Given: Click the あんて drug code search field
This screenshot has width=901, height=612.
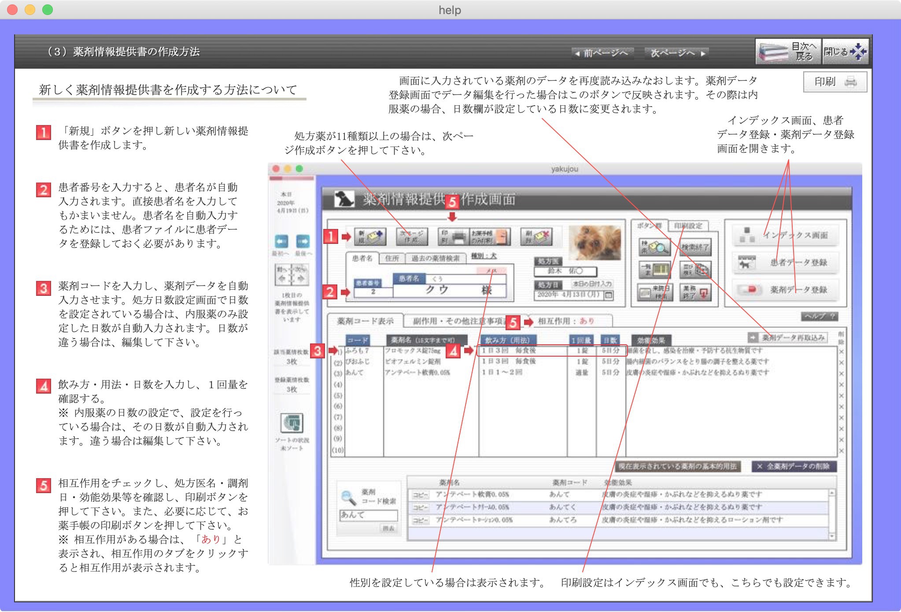Looking at the screenshot, I should 368,515.
